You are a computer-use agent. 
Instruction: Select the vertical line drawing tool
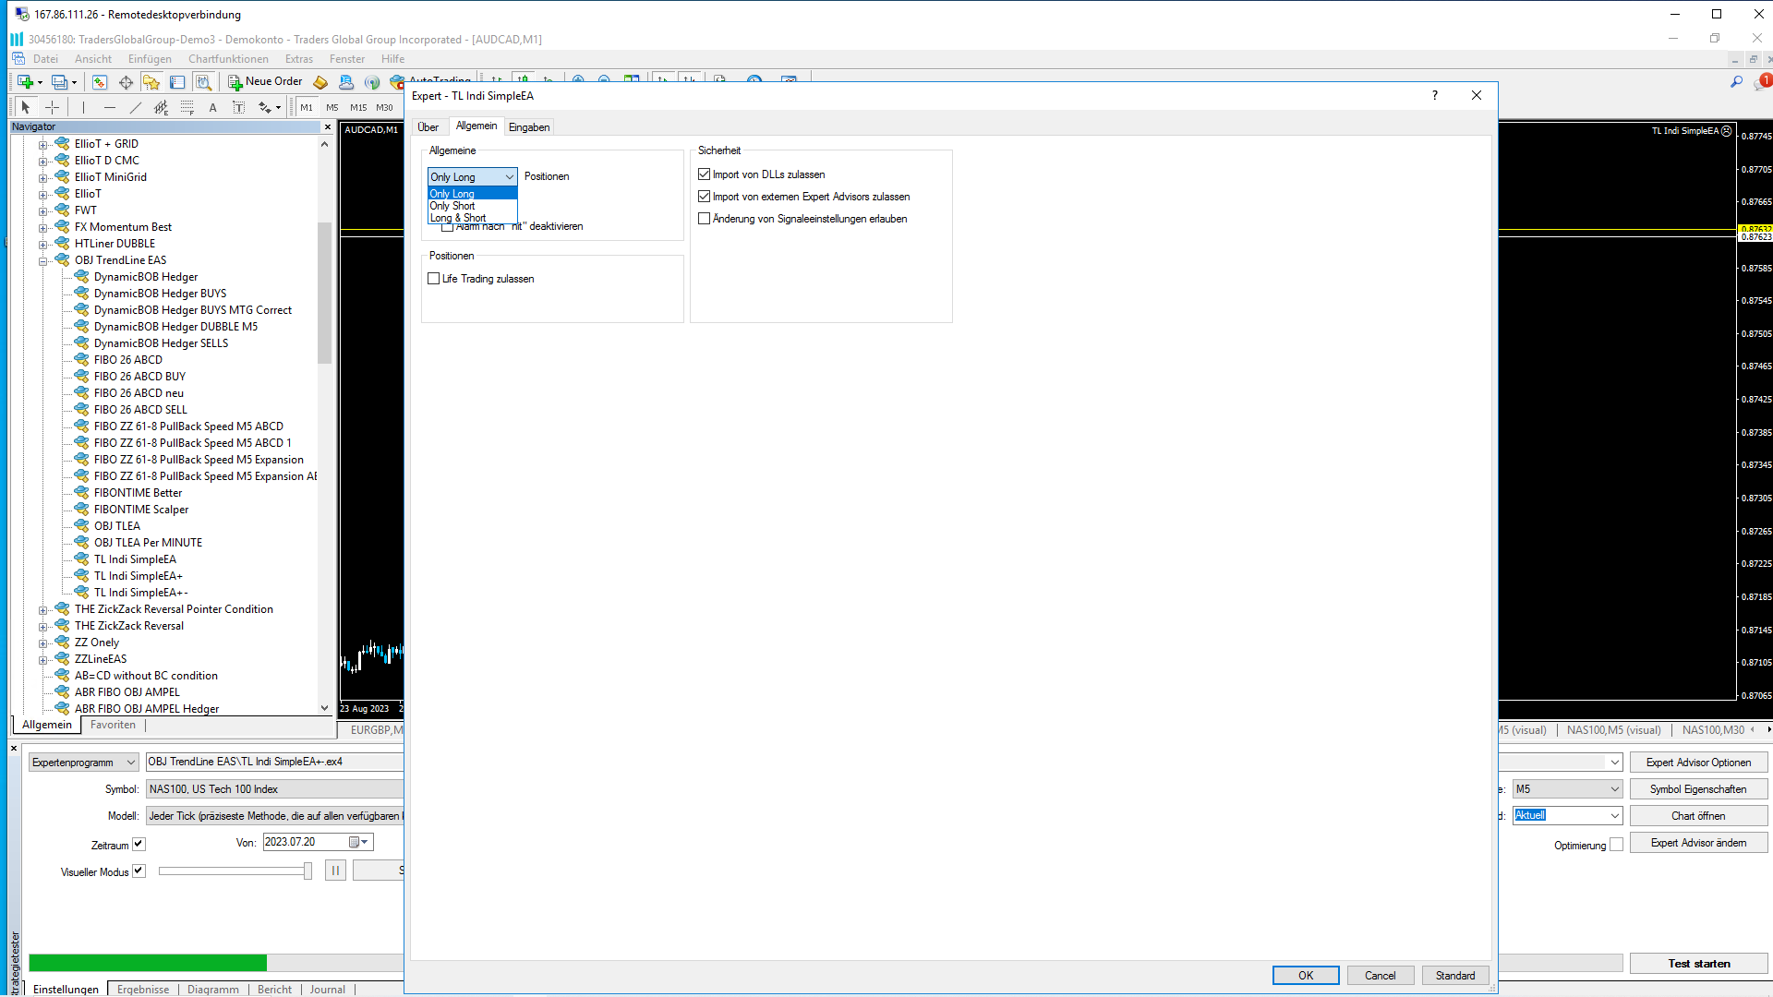coord(83,107)
